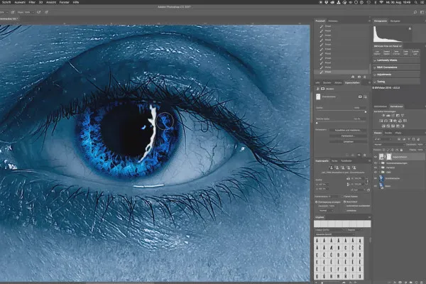Image resolution: width=426 pixels, height=284 pixels.
Task: Add Brightness/Contrast adjustment in Korrekturen
Action: 383,115
